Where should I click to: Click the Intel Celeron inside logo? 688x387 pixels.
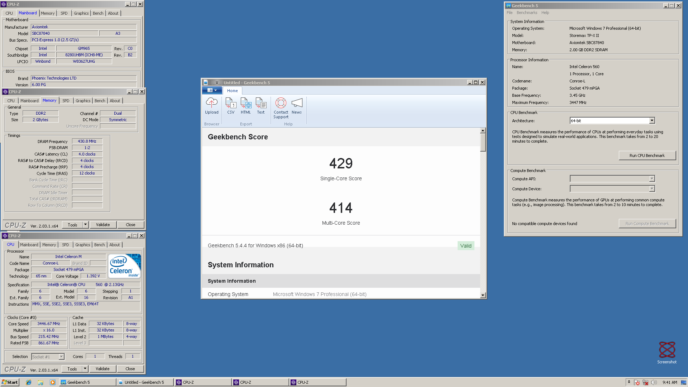pos(125,266)
